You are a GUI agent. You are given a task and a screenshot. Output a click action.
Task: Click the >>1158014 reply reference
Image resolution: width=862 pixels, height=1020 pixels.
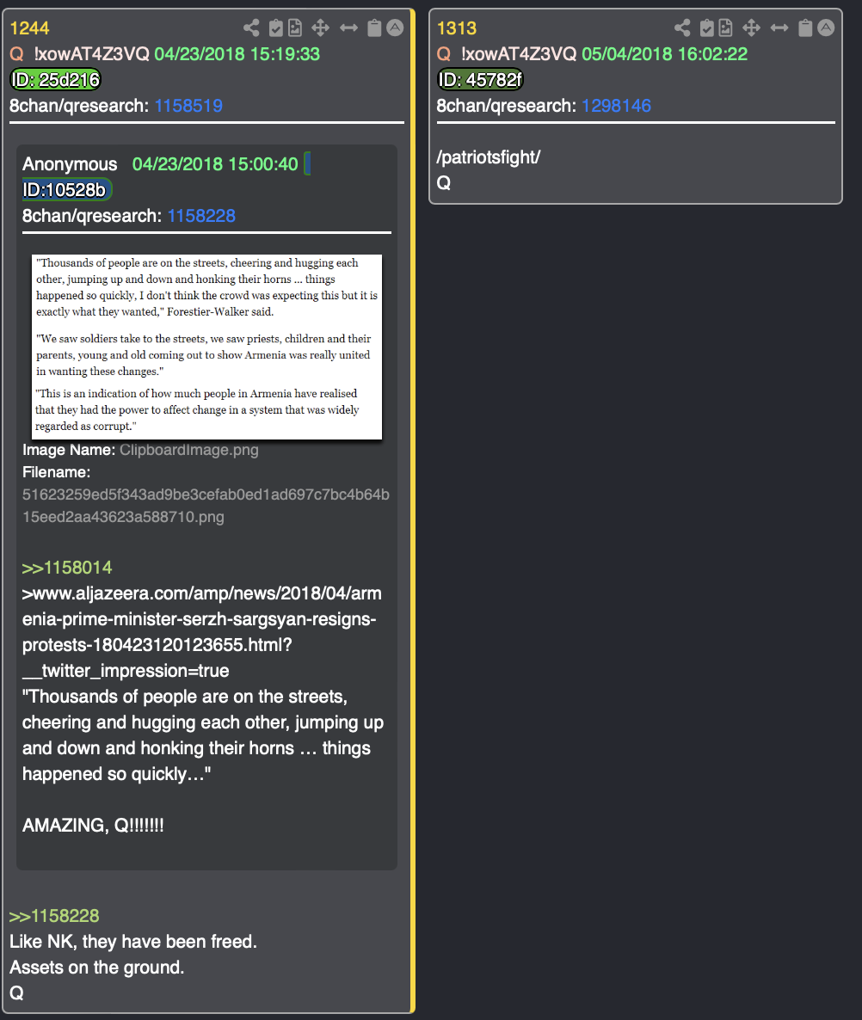67,568
